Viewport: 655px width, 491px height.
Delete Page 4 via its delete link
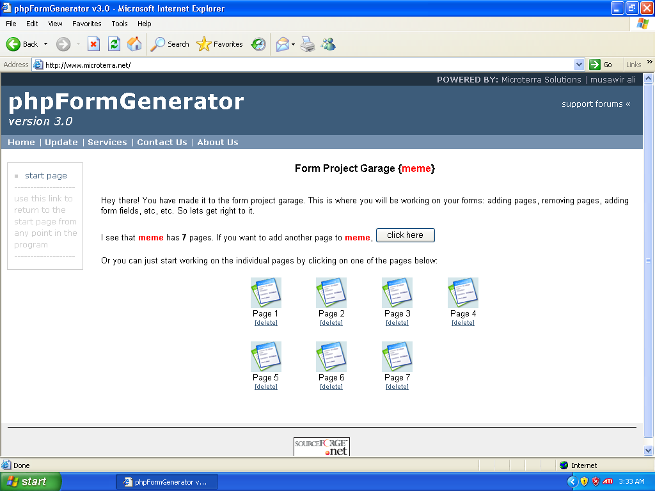(x=463, y=323)
